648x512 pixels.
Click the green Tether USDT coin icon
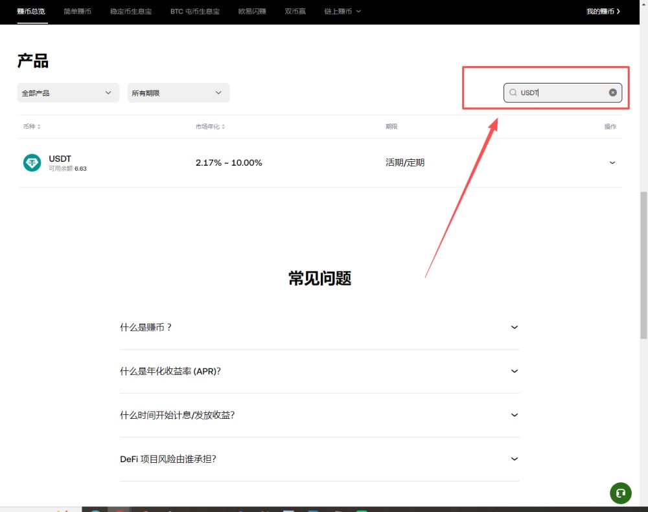tap(32, 162)
